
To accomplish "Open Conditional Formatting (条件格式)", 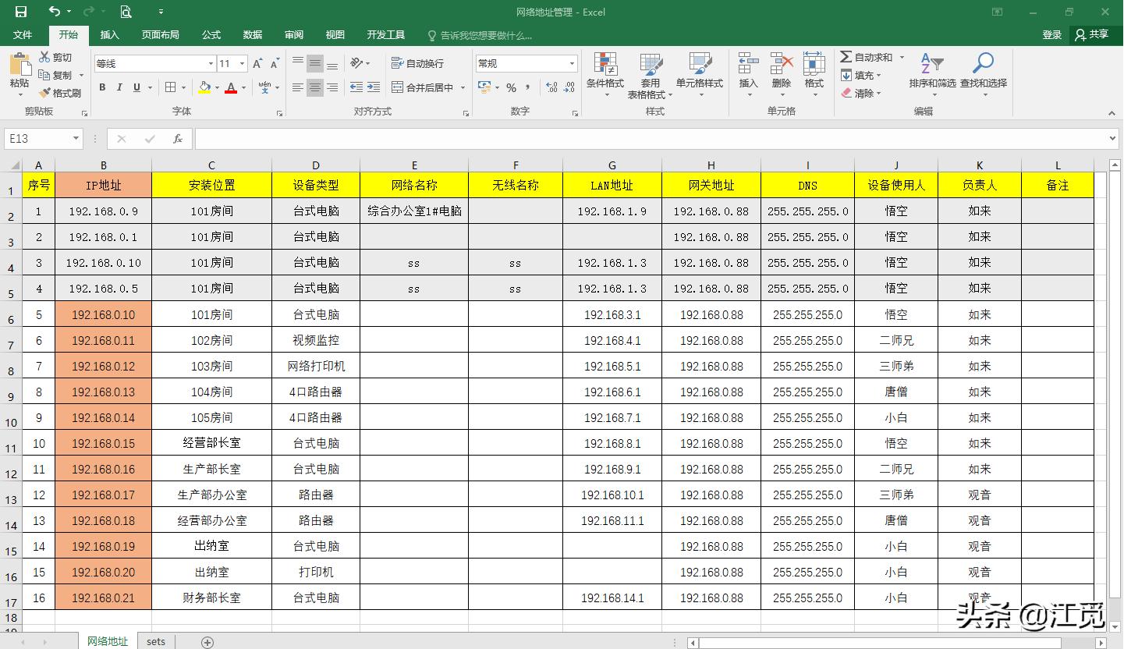I will coord(605,74).
